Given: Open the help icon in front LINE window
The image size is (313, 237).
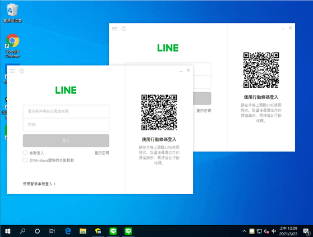Looking at the screenshot, I should click(x=22, y=71).
